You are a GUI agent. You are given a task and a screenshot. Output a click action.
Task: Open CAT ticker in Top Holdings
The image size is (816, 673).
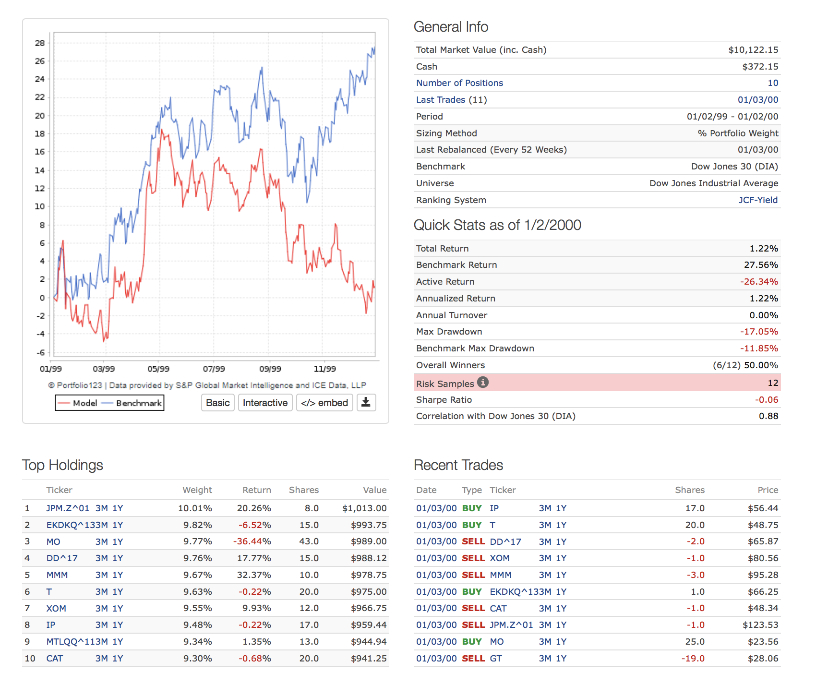coord(55,659)
